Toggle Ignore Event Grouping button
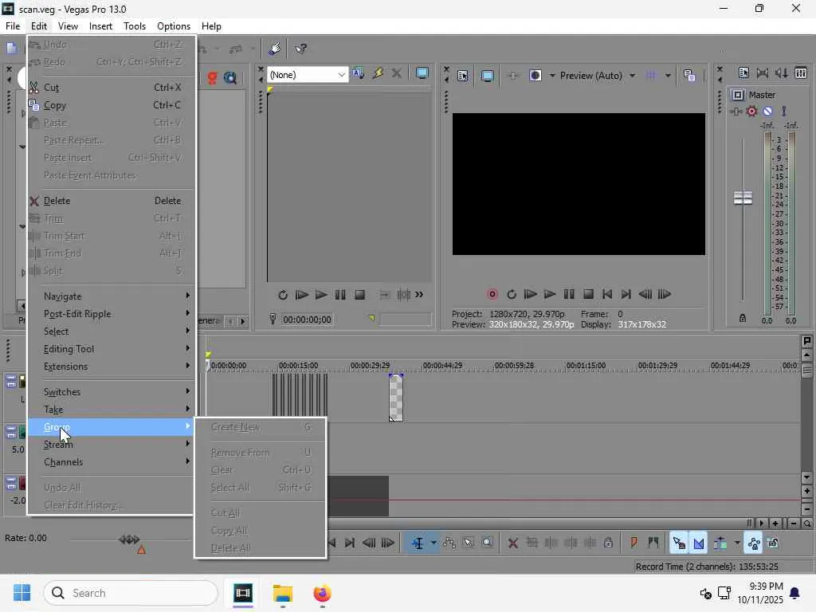Viewport: 816px width, 612px height. 773,543
